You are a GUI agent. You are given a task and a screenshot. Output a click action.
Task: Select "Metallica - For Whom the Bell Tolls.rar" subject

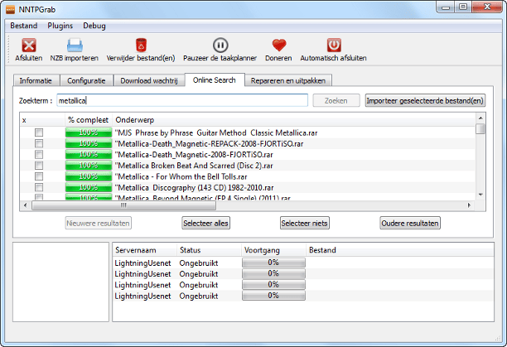point(181,176)
